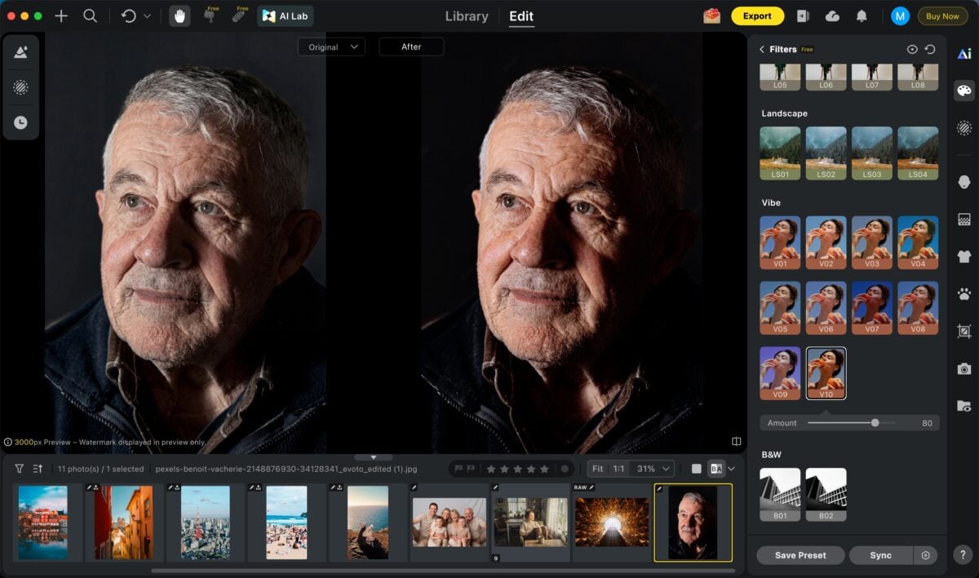
Task: Click the filter Amount slider handle
Action: [x=875, y=423]
